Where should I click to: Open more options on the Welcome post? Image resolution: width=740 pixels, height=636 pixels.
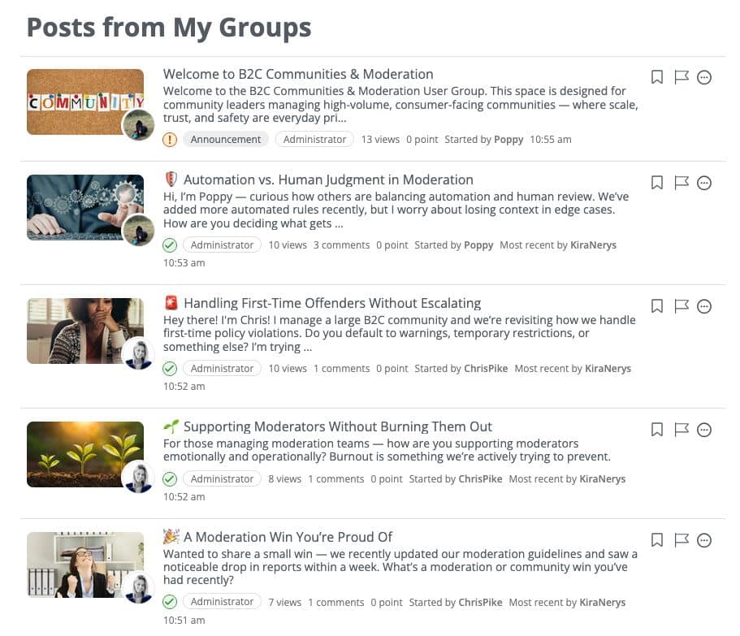(704, 77)
